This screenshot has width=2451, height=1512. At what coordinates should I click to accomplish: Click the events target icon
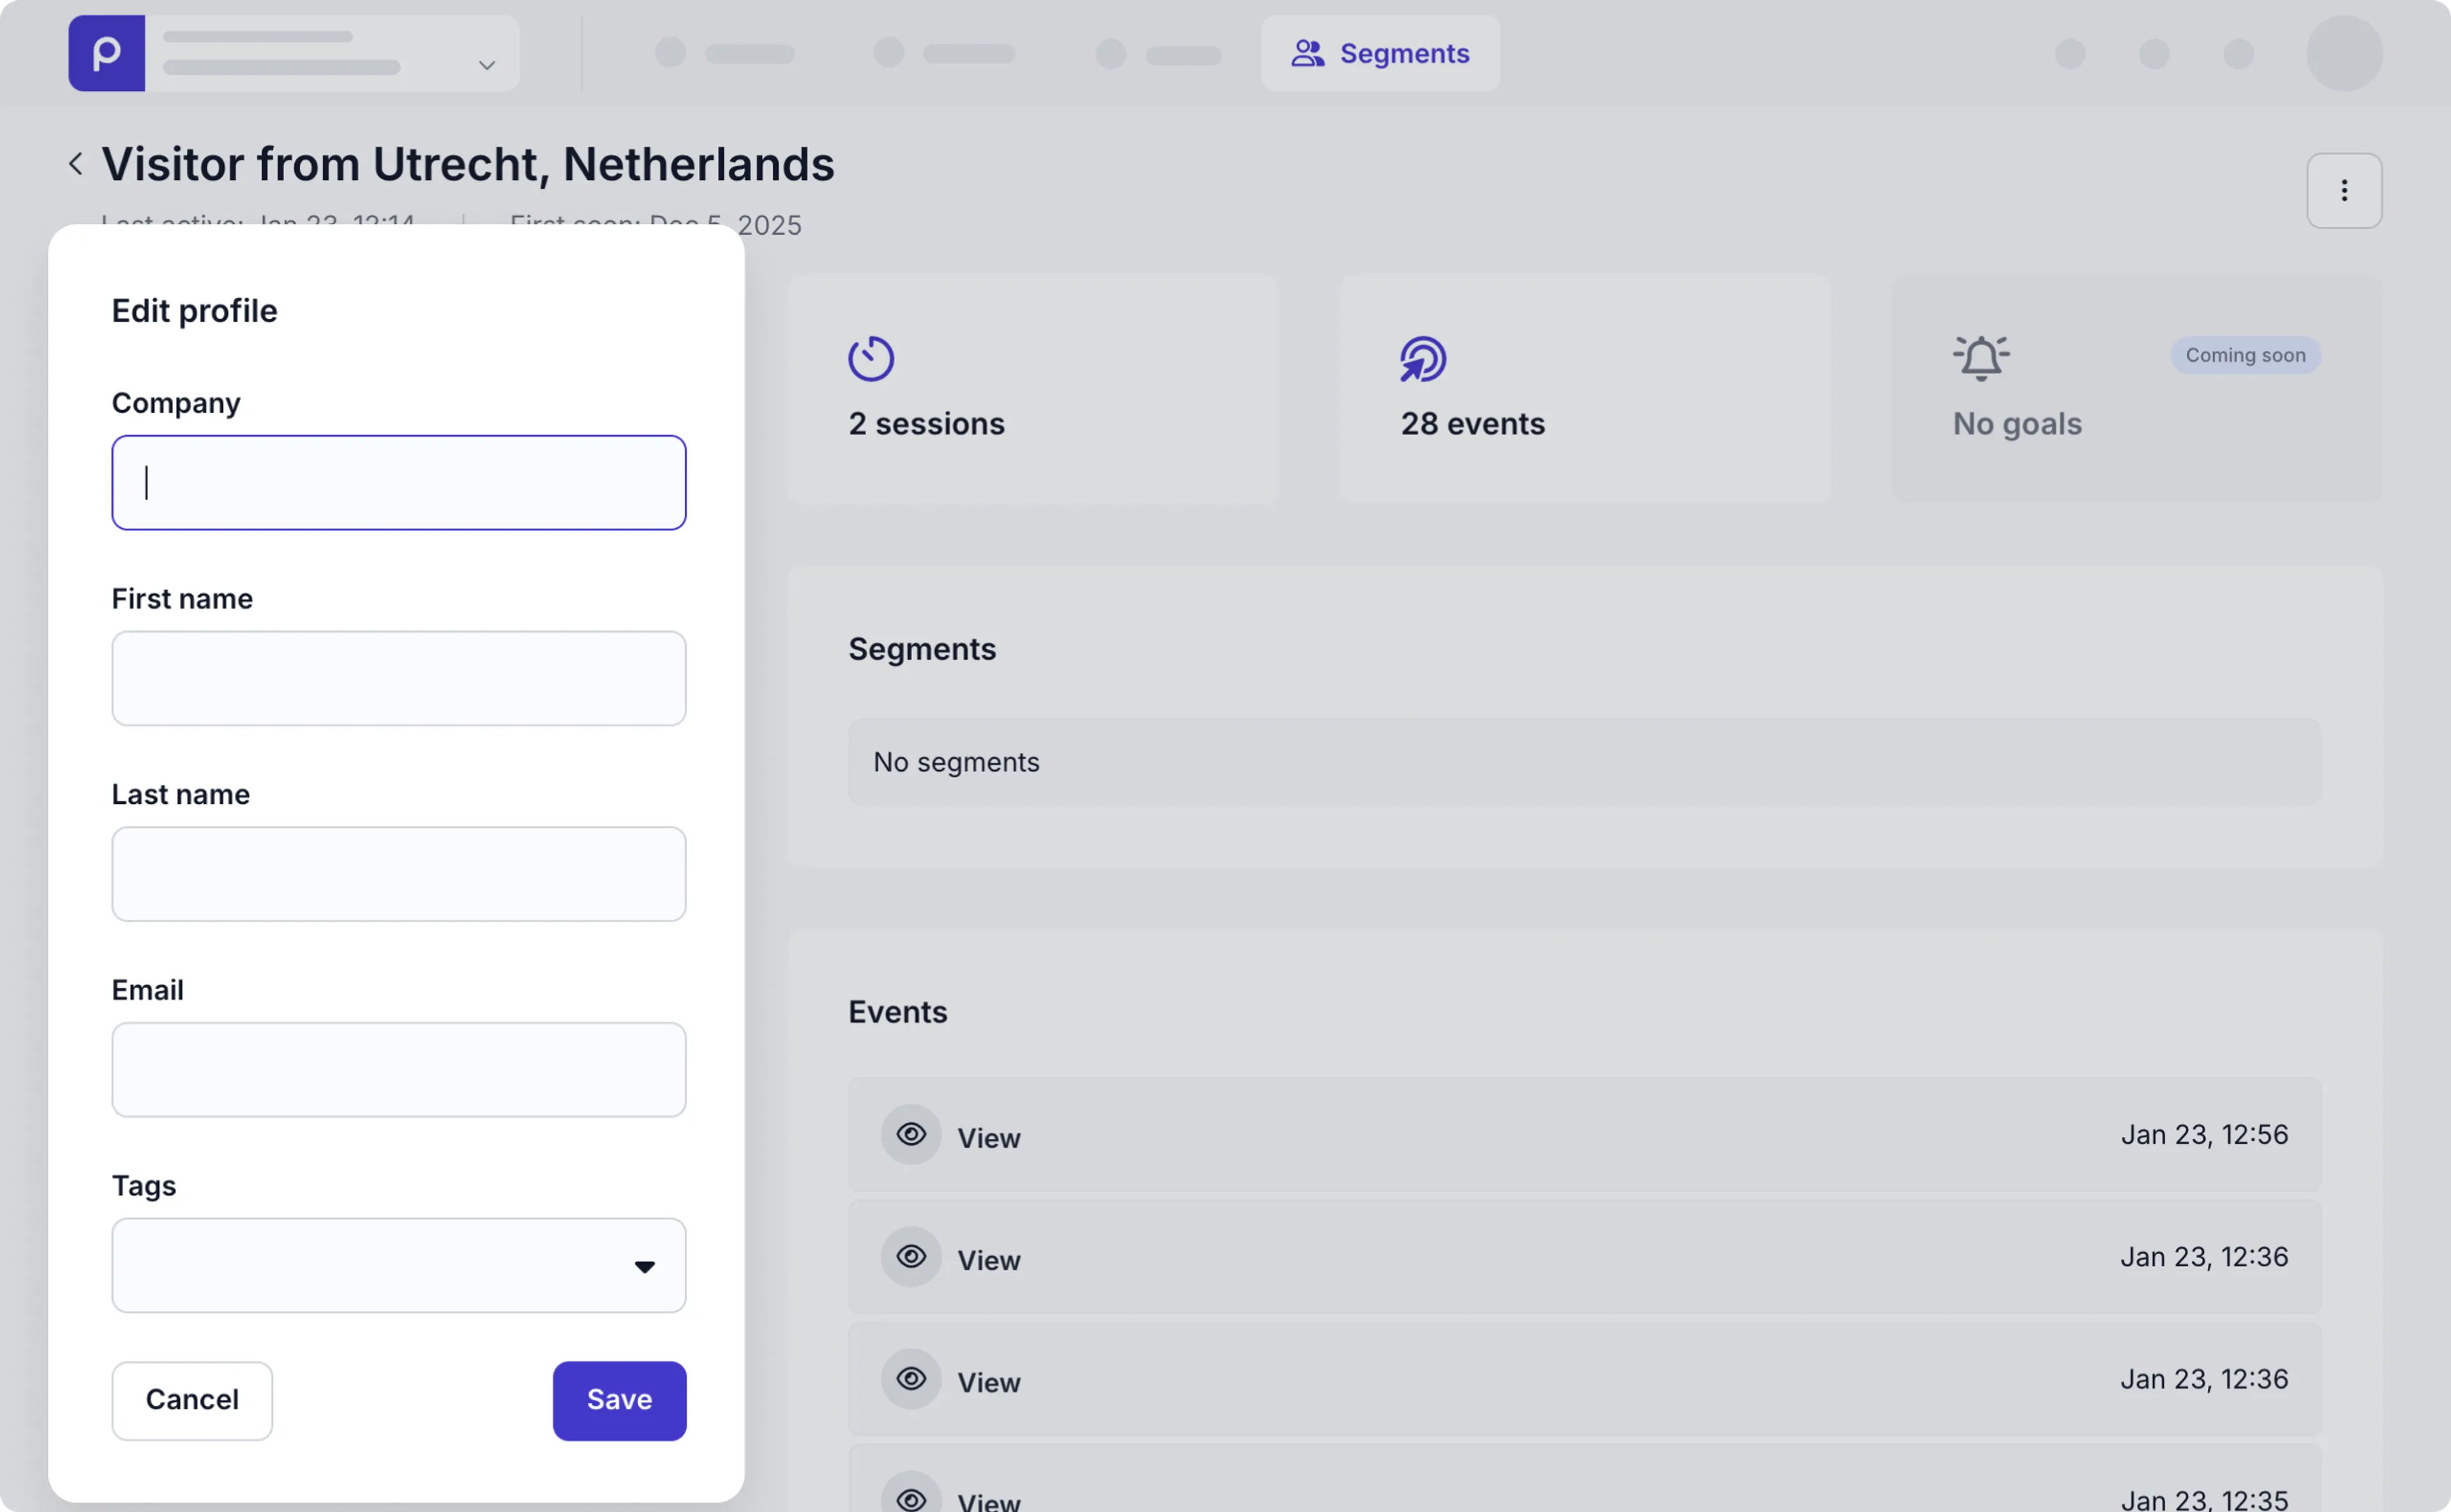pyautogui.click(x=1423, y=358)
